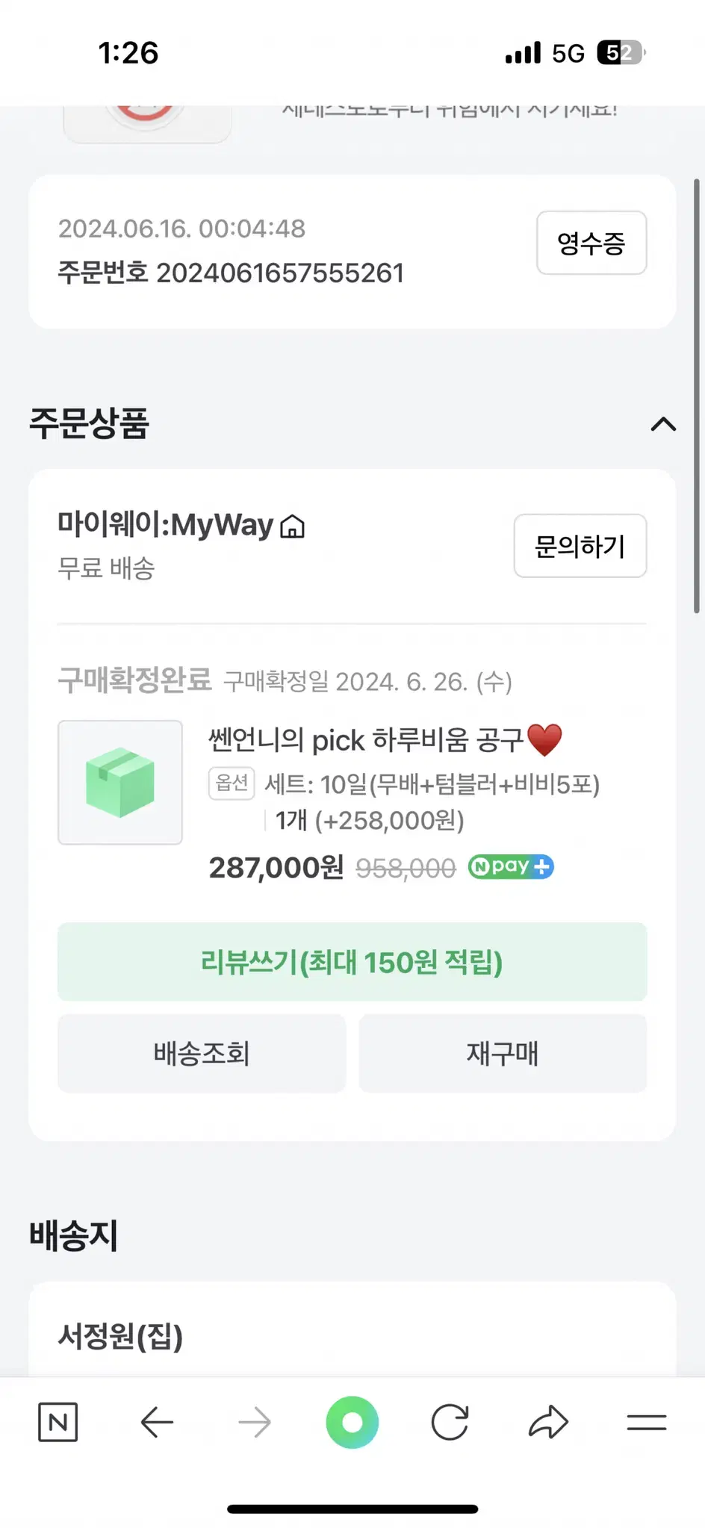The image size is (705, 1528).
Task: Tap the store home icon next to MyWay
Action: tap(292, 527)
